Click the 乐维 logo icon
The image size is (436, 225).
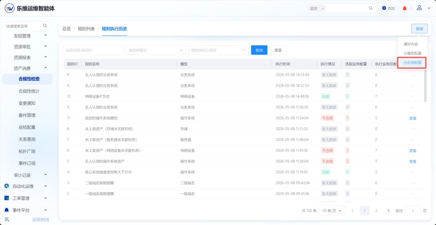coord(10,8)
